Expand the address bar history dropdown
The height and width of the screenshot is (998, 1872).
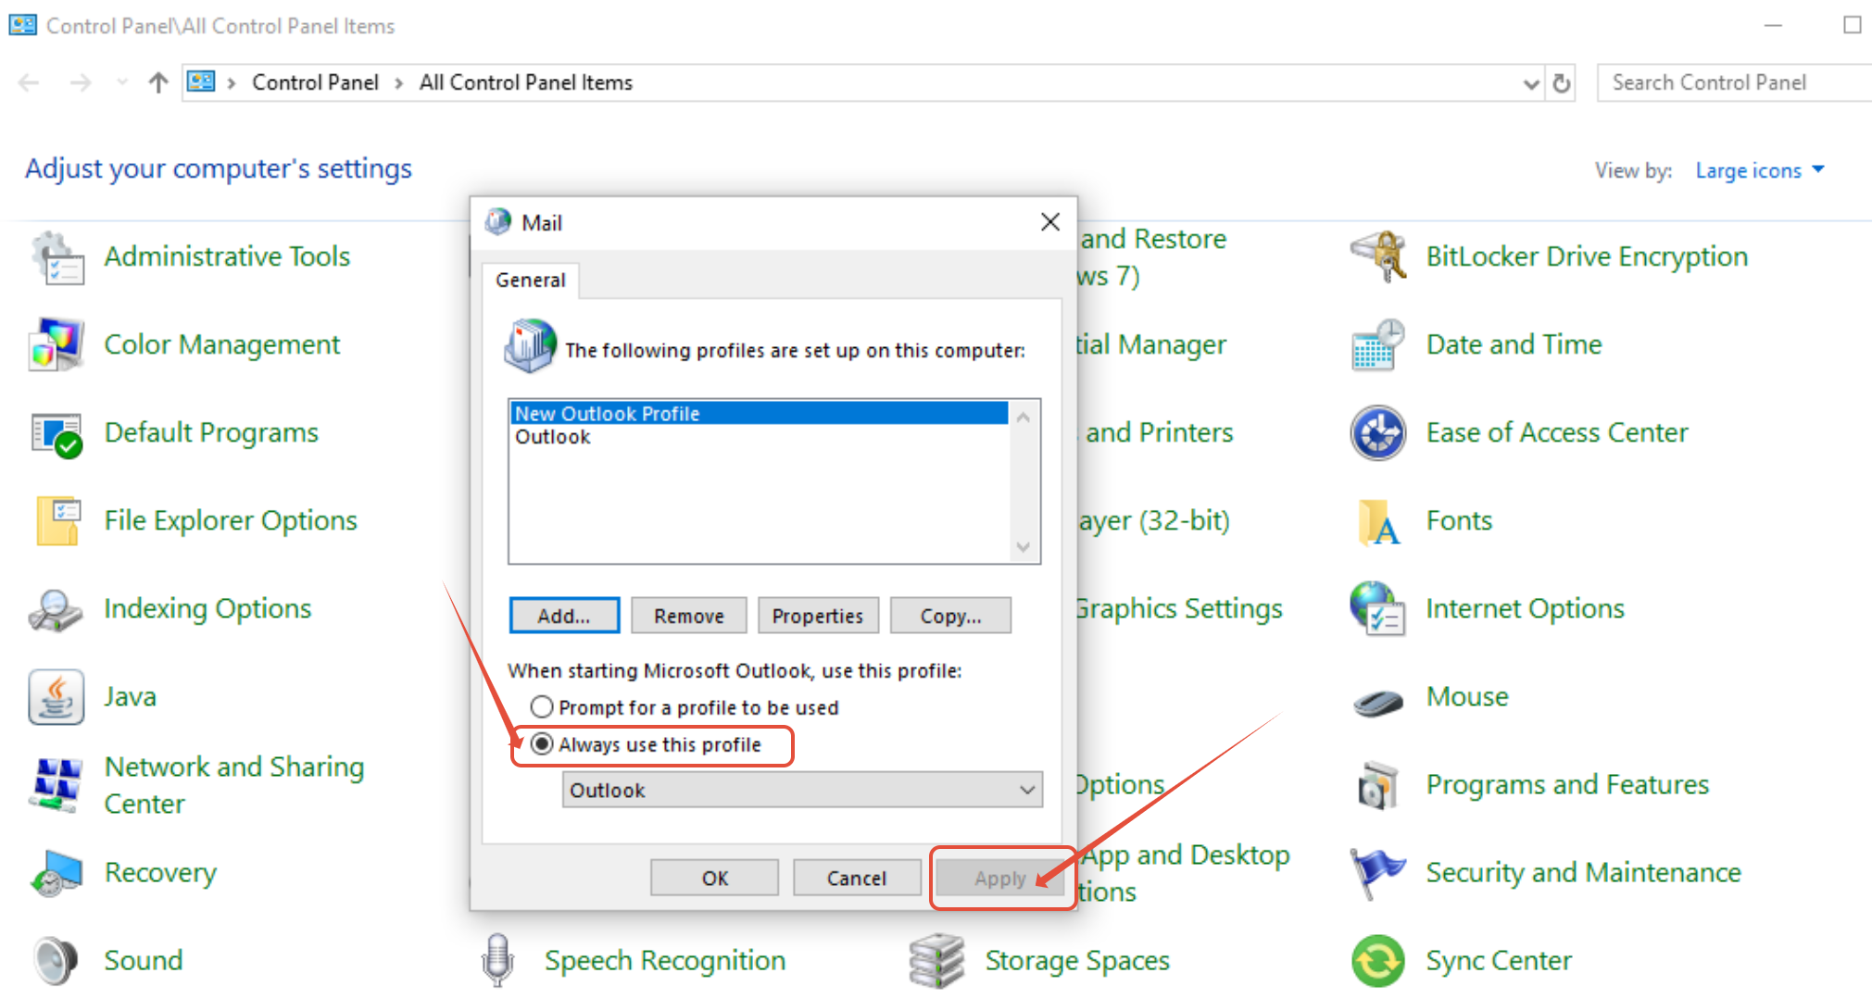click(x=1531, y=83)
